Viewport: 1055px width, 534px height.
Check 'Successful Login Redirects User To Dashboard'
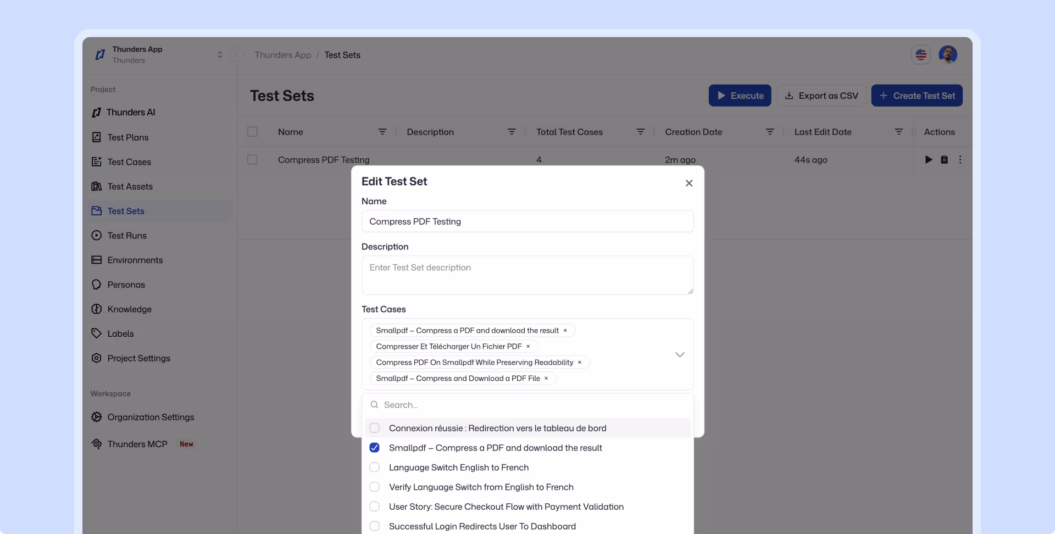(x=374, y=526)
